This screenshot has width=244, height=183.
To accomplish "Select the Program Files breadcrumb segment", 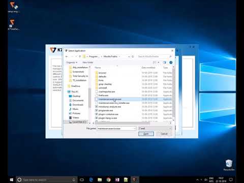I will 94,56.
